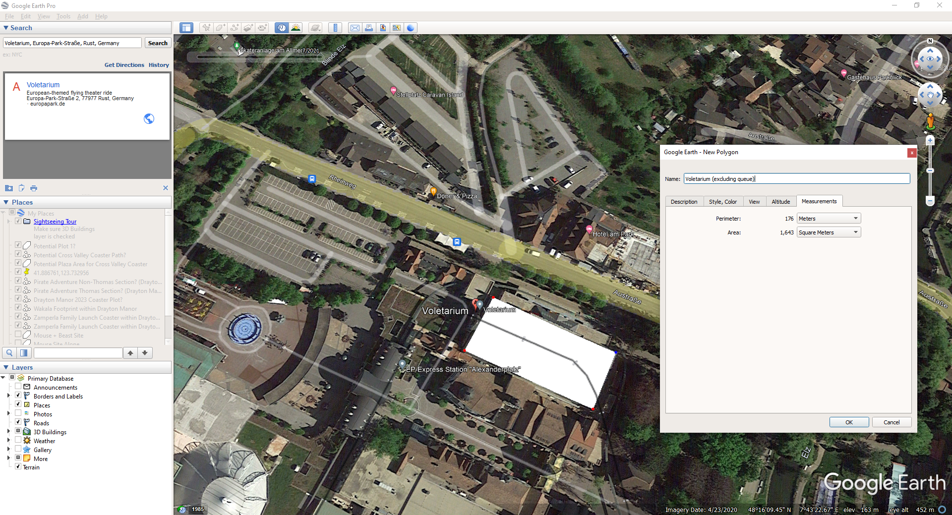Screen dimensions: 952x515
Task: Click the Voletarium red map pin
Action: [x=475, y=303]
